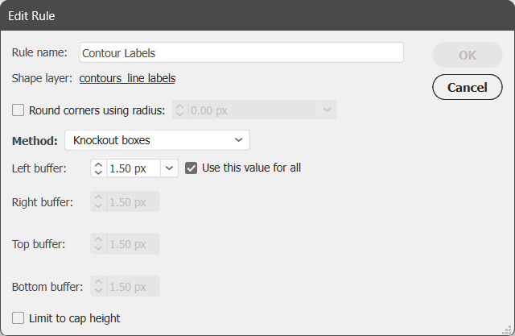Click the dialog resize grip in corner
515x336 pixels.
point(508,330)
